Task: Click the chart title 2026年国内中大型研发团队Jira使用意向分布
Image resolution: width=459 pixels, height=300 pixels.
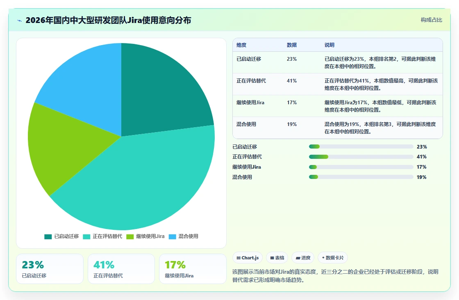Action: 108,20
